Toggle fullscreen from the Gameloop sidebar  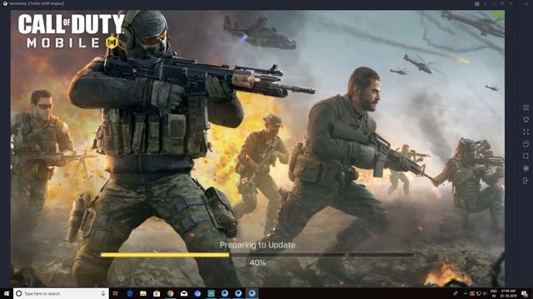526,132
